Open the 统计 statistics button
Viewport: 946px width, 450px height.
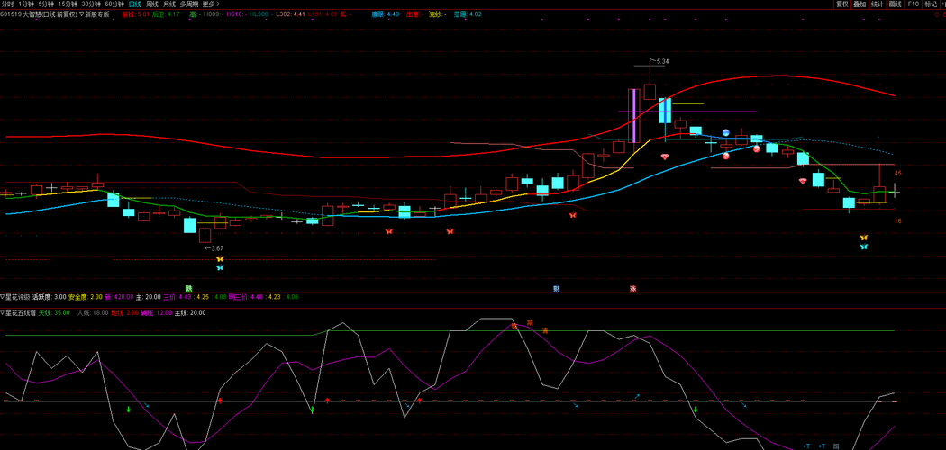tap(877, 4)
